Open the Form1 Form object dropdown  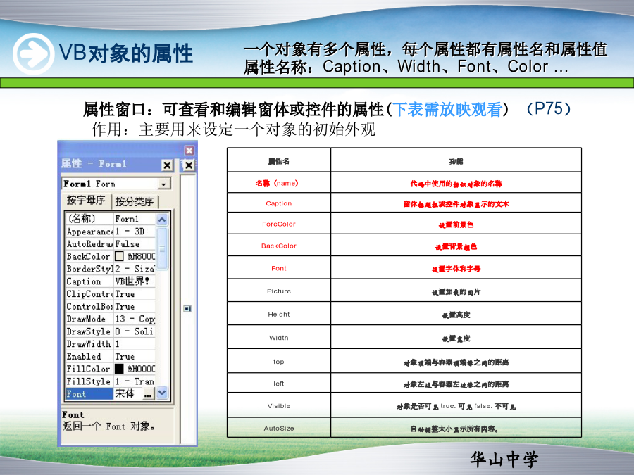point(163,184)
